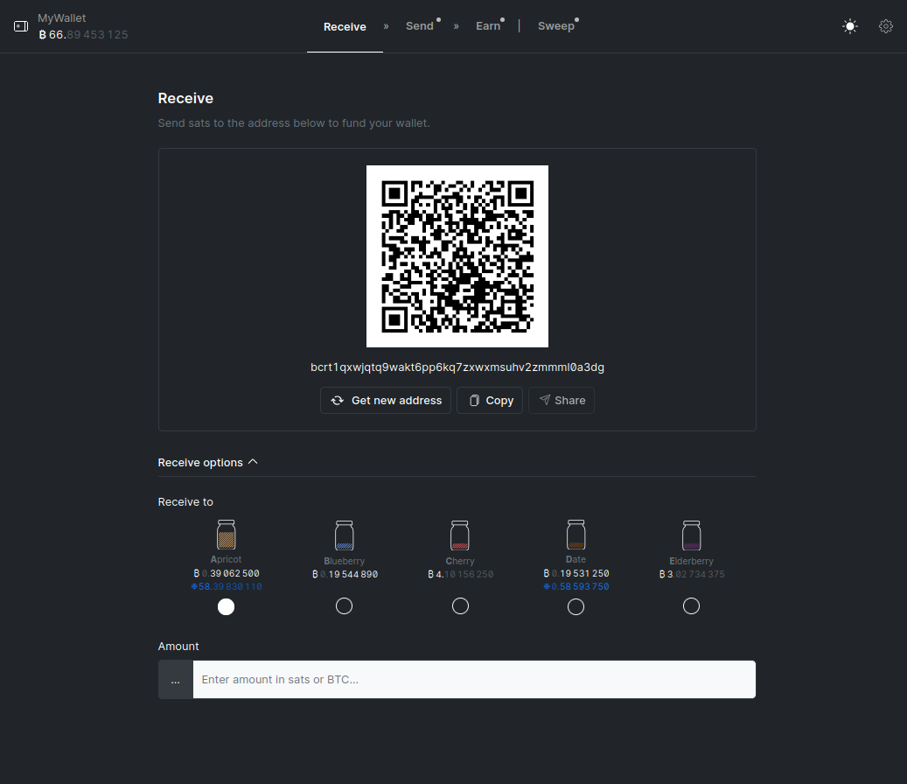Click the Apricot jar icon

tap(227, 535)
